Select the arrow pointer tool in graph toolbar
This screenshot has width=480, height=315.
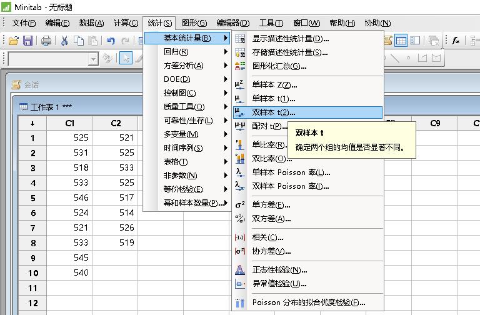tap(126, 58)
